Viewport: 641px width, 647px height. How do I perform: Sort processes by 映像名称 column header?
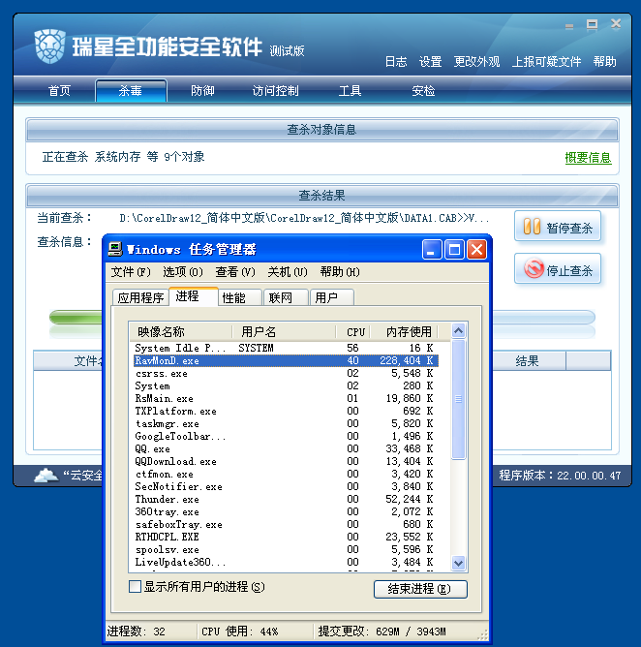(x=180, y=331)
